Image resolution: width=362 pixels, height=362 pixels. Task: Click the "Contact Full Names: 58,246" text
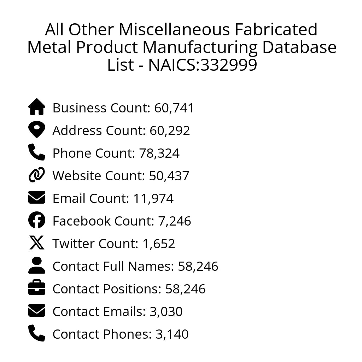(x=135, y=267)
